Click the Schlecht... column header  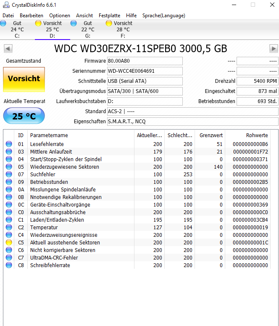point(180,135)
